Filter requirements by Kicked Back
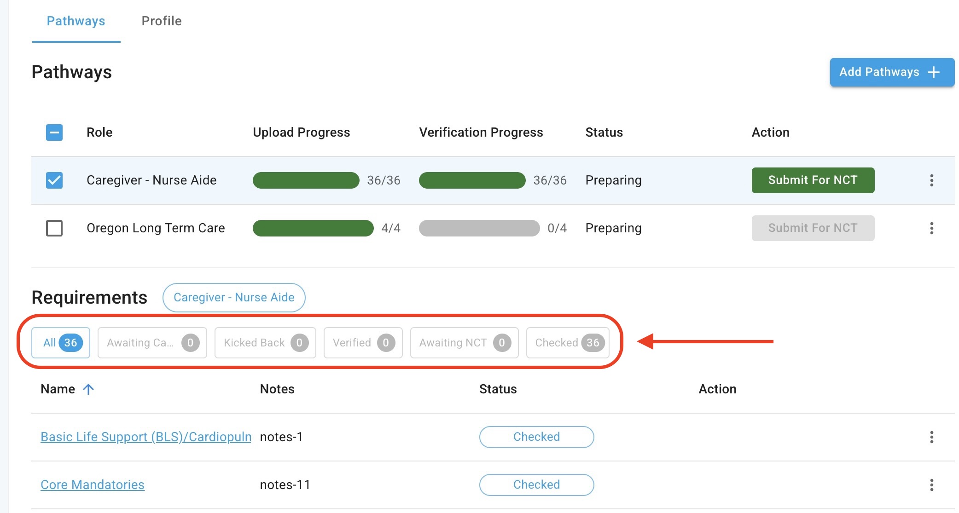Viewport: 959px width, 513px height. point(265,343)
